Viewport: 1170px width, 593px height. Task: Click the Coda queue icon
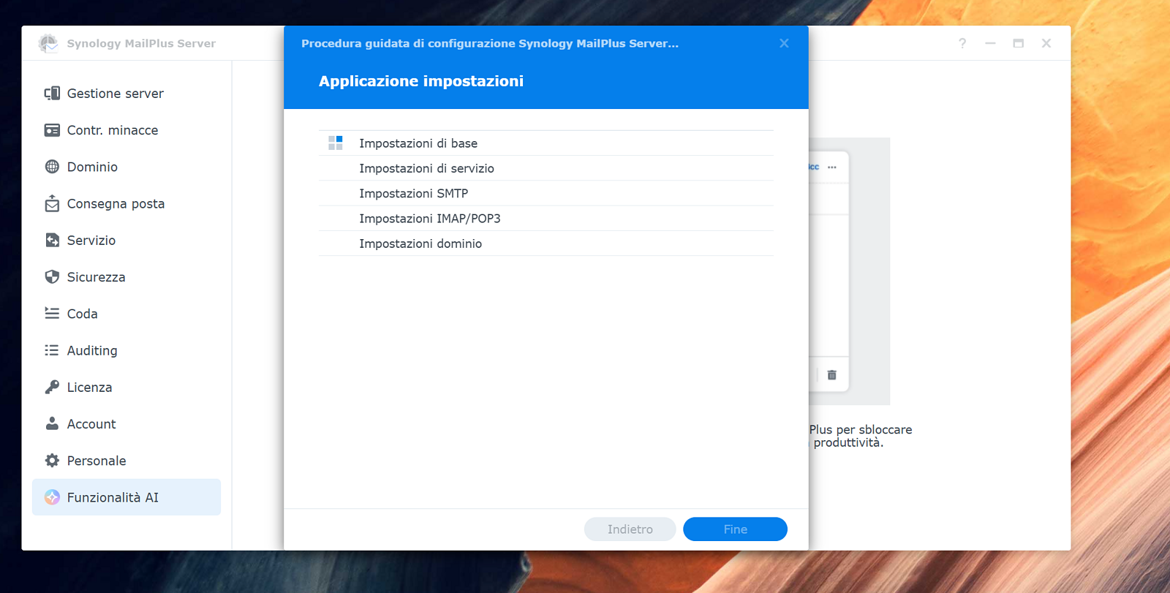pos(52,313)
